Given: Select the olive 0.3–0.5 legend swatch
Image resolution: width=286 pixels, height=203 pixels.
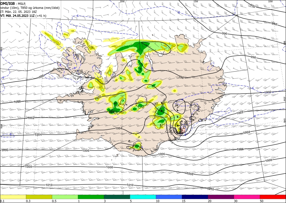Looking at the screenshot, I should 39,197.
